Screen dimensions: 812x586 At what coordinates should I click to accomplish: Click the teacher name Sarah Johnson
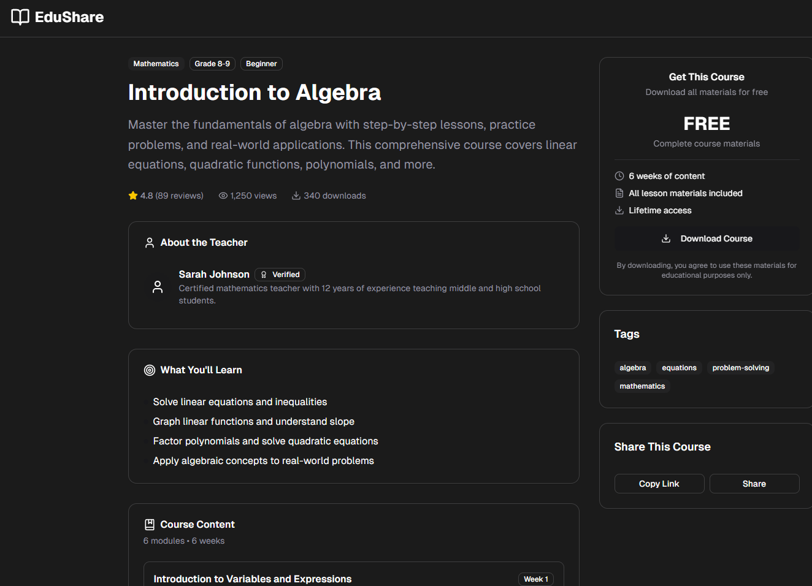click(214, 274)
